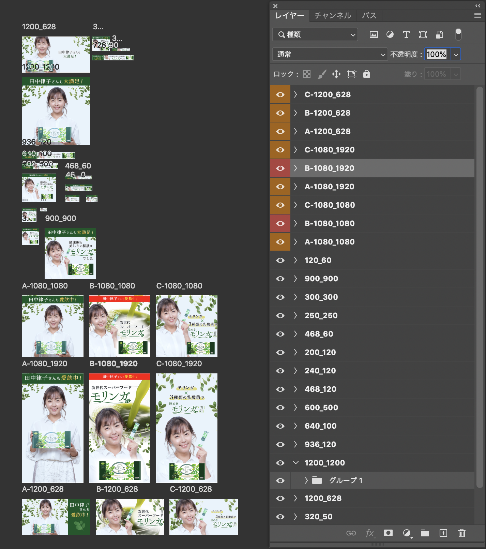
Task: Lock artboard nesting icon
Action: coord(352,74)
